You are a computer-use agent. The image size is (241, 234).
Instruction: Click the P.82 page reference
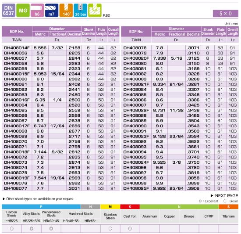coord(106,15)
